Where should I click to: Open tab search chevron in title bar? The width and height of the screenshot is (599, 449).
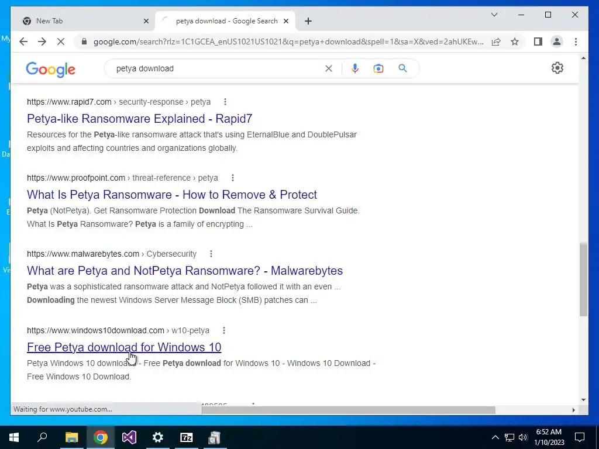[494, 15]
